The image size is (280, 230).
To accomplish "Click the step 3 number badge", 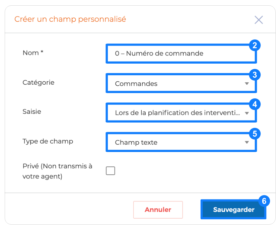I will pyautogui.click(x=255, y=75).
